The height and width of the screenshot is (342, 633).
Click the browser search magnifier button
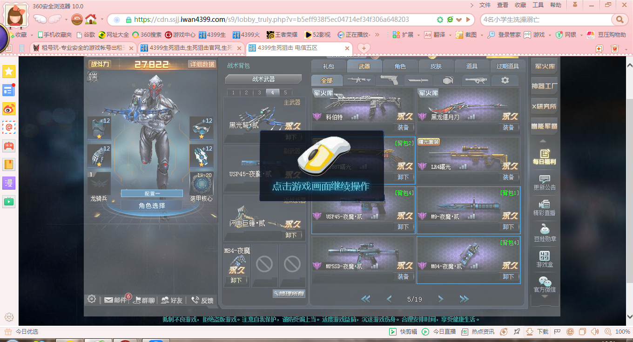(620, 20)
